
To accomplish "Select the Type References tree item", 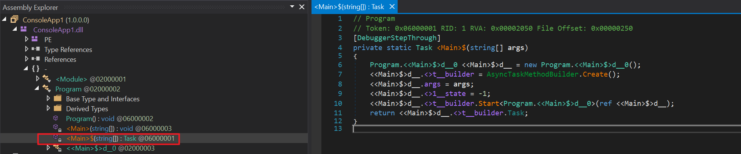I will [x=68, y=49].
